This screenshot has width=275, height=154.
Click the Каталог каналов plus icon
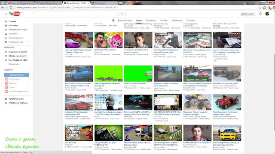coord(6,99)
